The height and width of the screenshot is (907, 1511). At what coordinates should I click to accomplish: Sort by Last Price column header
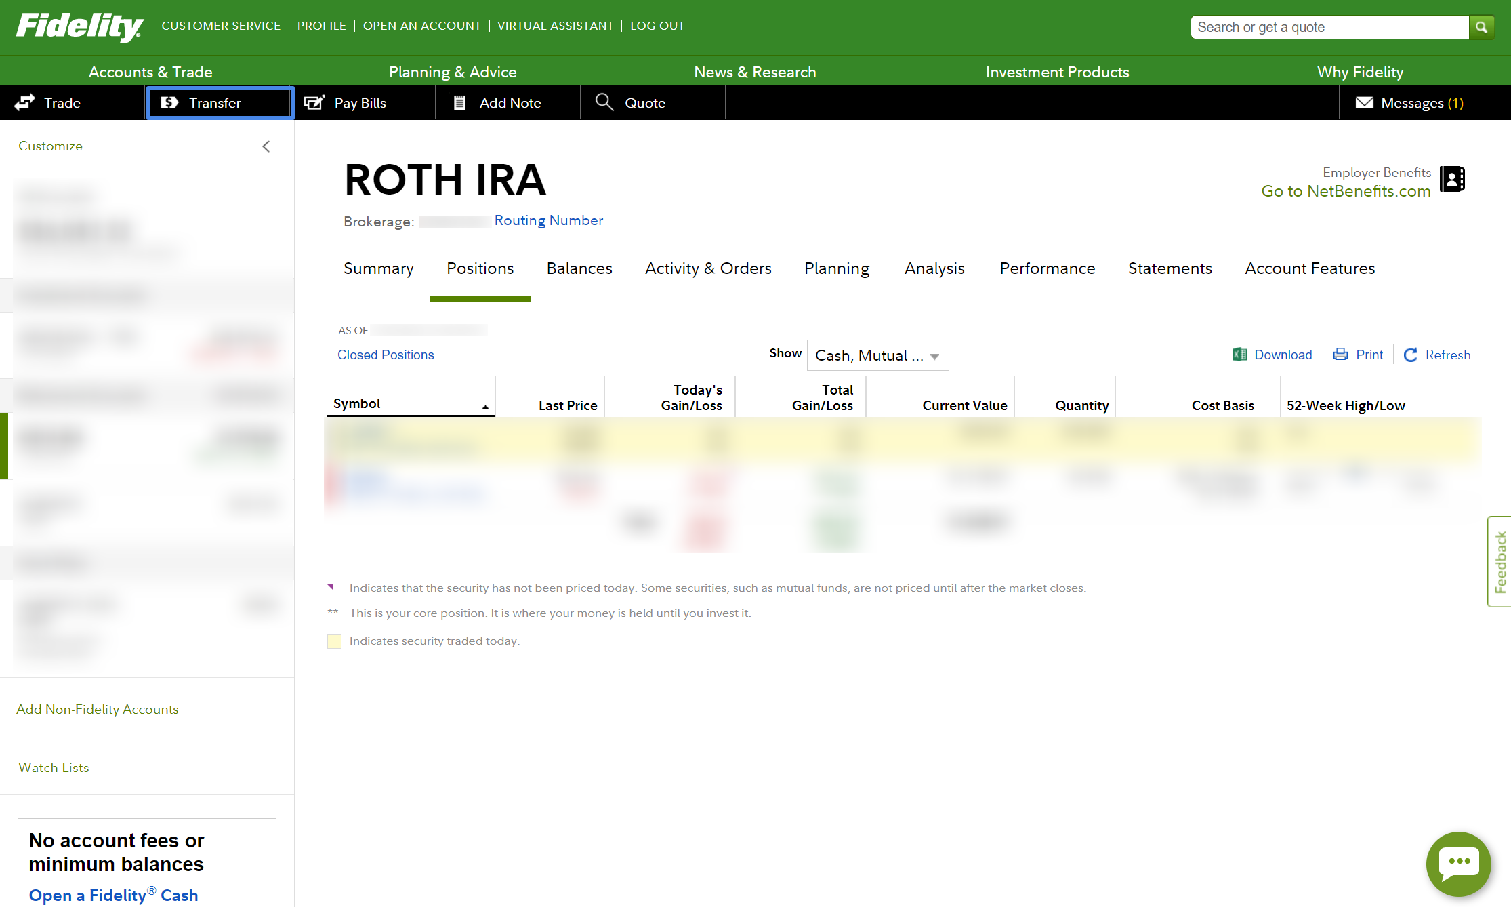[568, 405]
